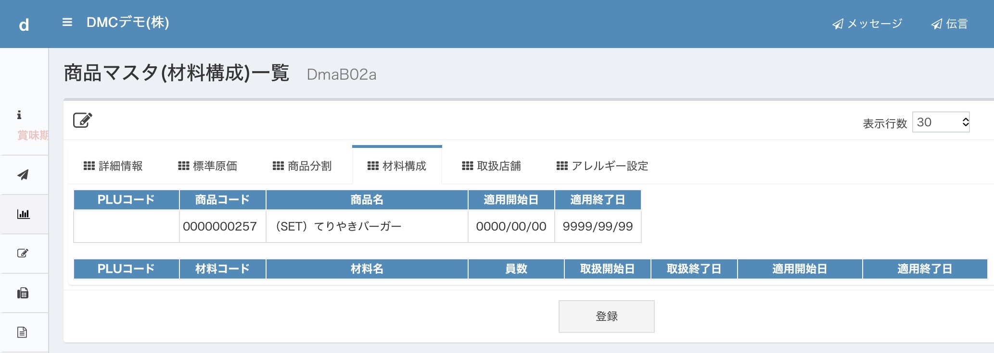Click the info icon in sidebar
994x353 pixels.
coord(19,115)
